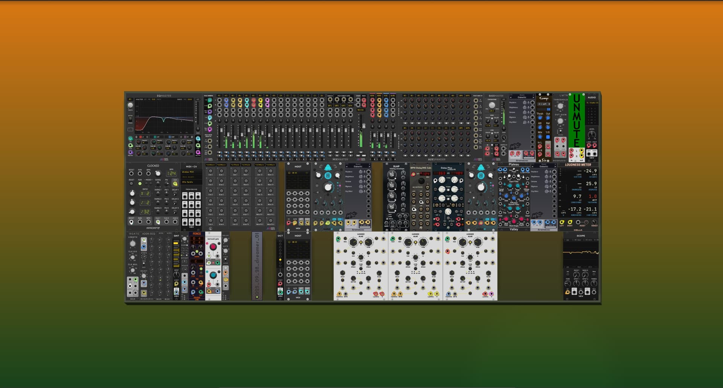Click the BassMaster crossover knob
723x388 pixels.
coord(492,106)
